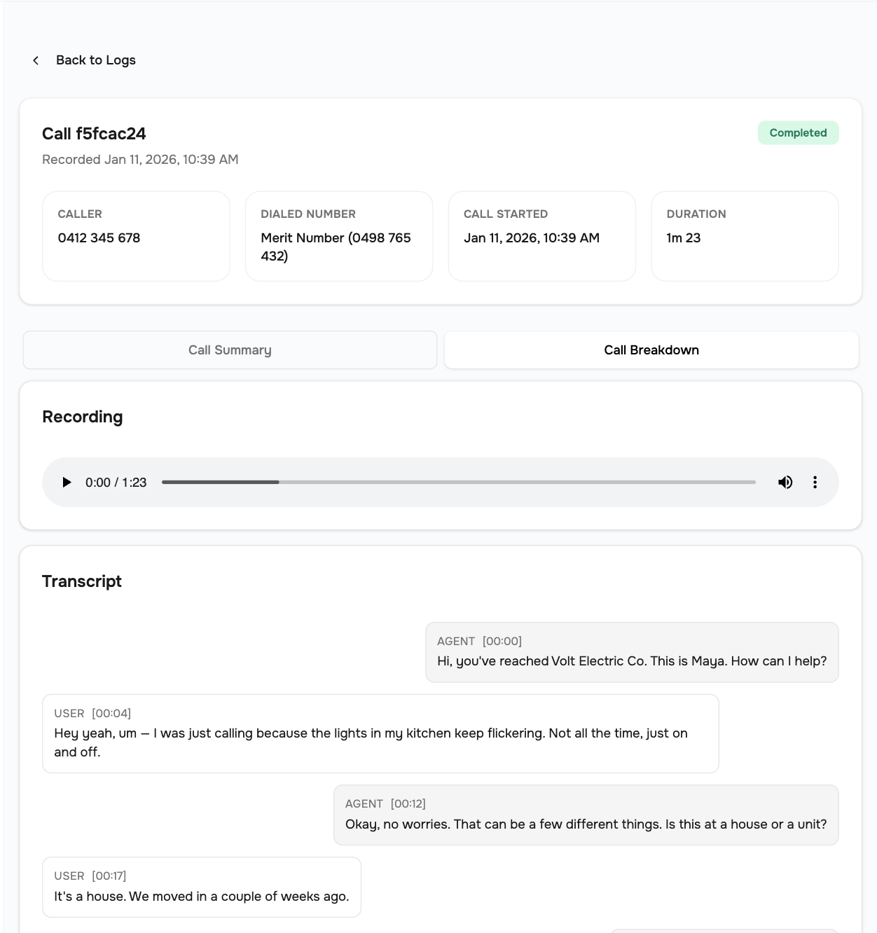Select the Call Breakdown tab
The width and height of the screenshot is (877, 933).
point(651,350)
